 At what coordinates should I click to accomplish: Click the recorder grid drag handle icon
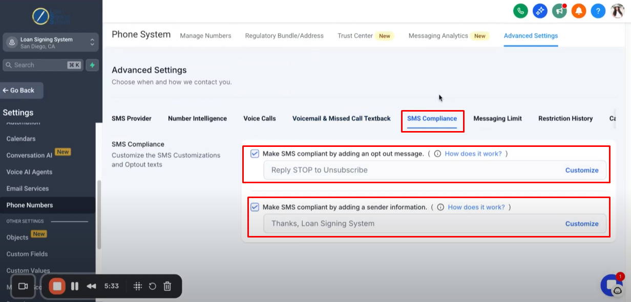137,286
